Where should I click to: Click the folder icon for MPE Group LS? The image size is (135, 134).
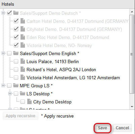pos(16,86)
